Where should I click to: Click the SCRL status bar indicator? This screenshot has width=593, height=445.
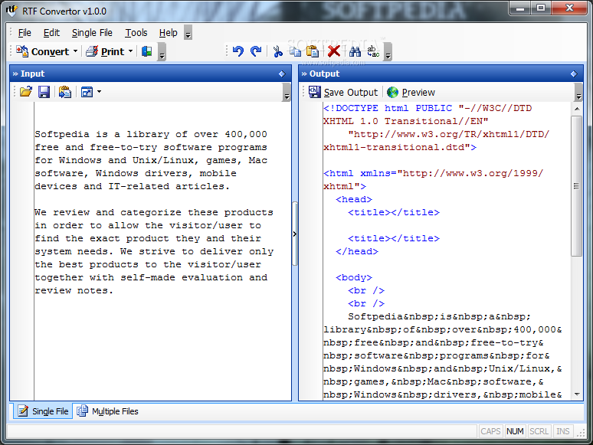tap(539, 431)
